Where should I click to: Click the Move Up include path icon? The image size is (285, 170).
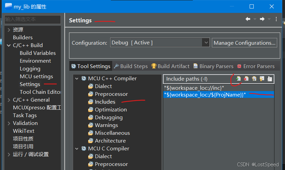[262, 79]
